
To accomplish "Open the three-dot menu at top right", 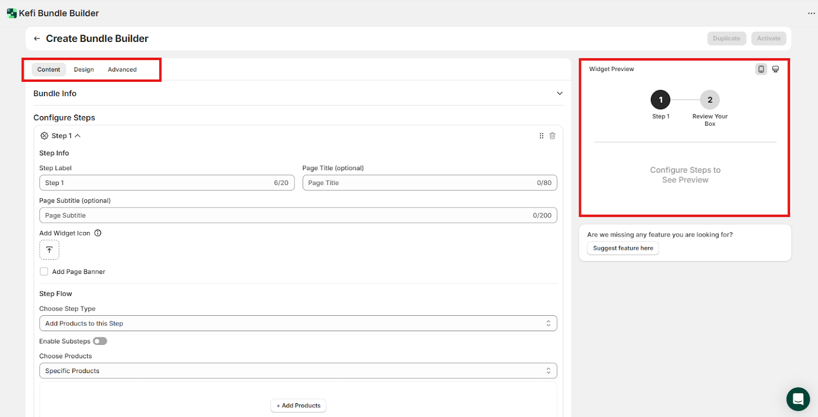I will (811, 13).
